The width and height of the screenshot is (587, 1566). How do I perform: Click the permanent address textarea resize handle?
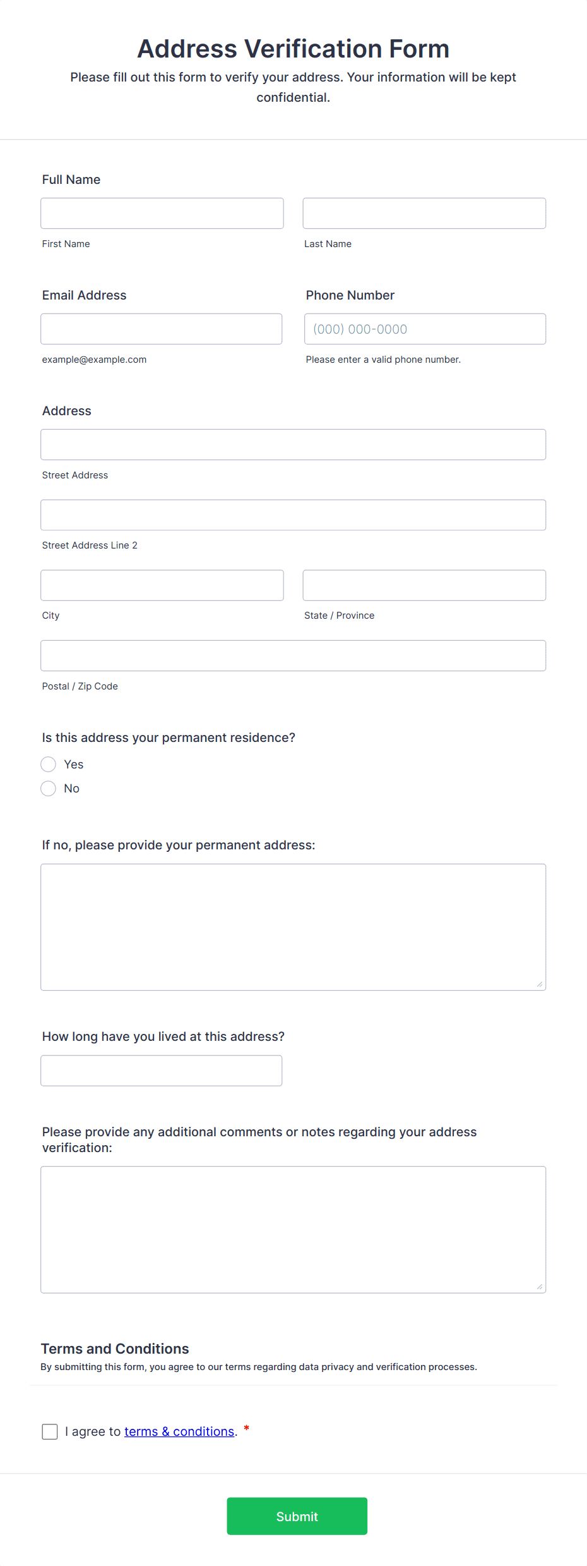click(x=541, y=985)
